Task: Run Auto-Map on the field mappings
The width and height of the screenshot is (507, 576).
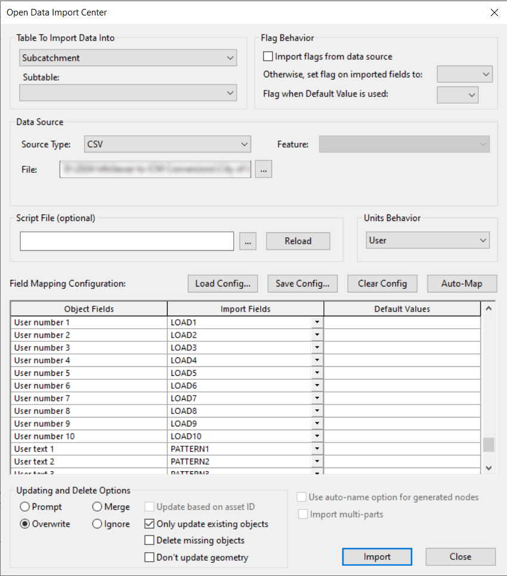Action: [x=462, y=284]
